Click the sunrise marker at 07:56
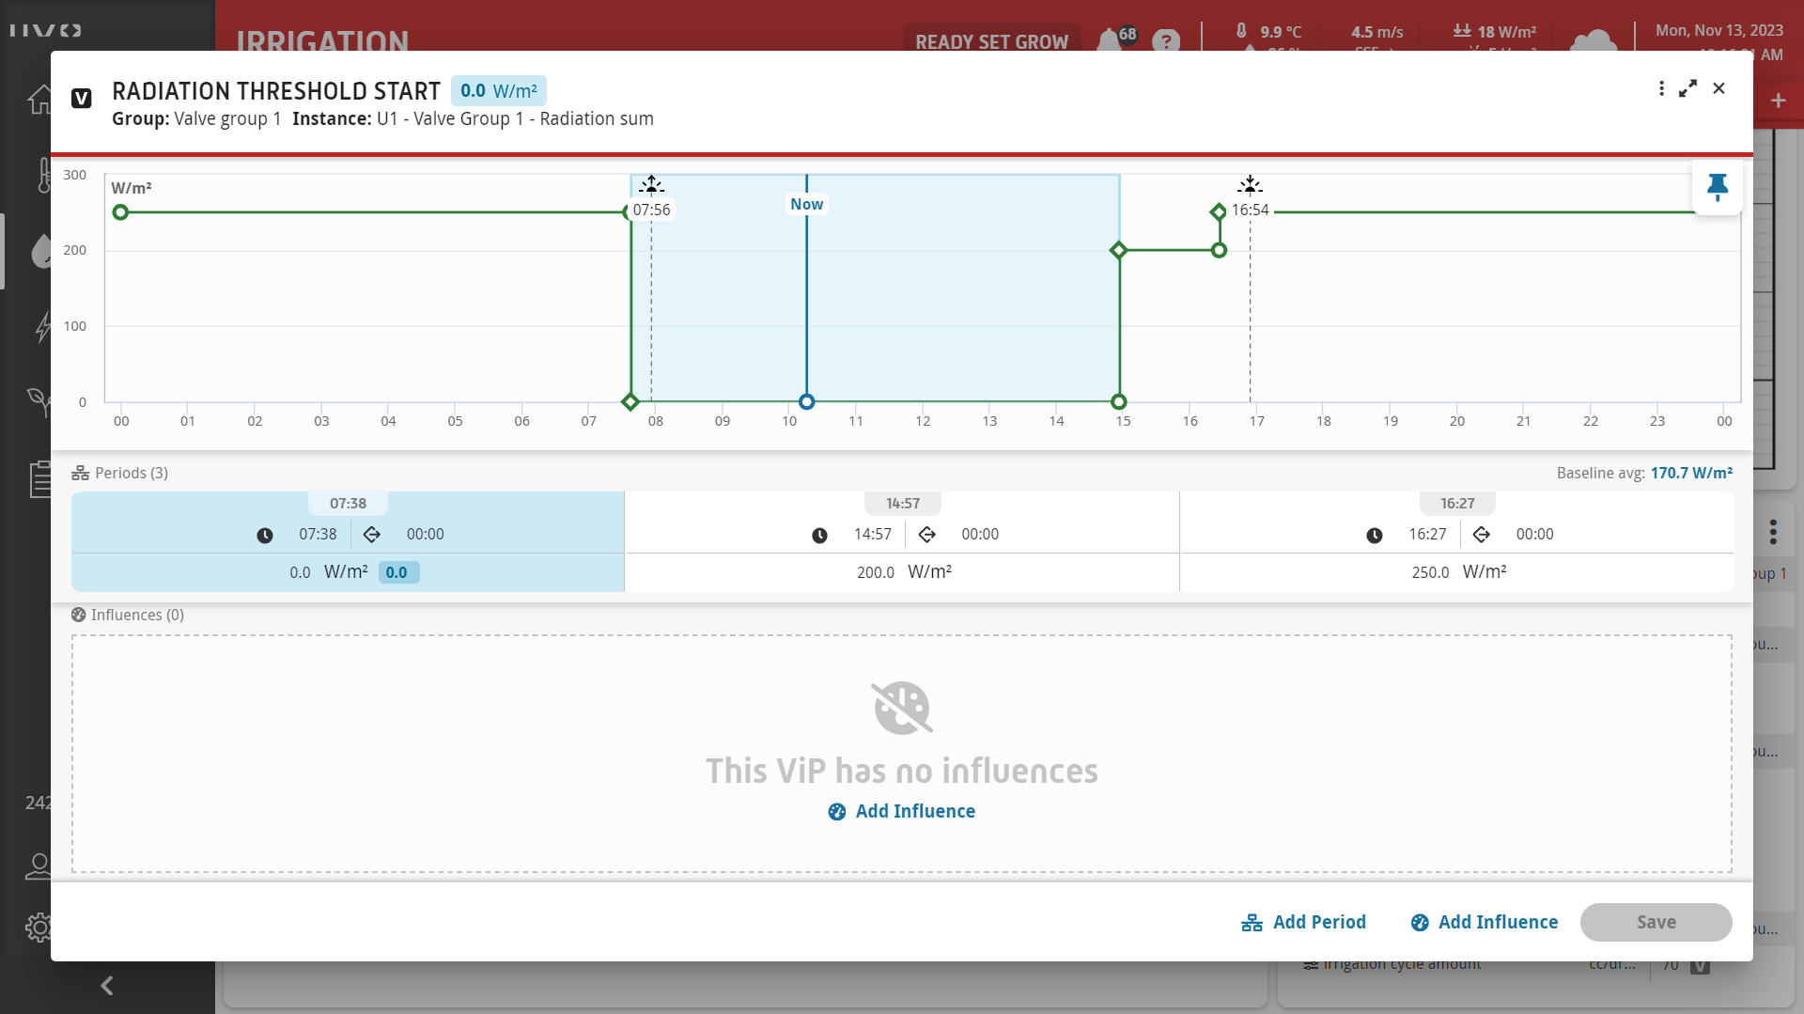This screenshot has width=1804, height=1014. 651,185
